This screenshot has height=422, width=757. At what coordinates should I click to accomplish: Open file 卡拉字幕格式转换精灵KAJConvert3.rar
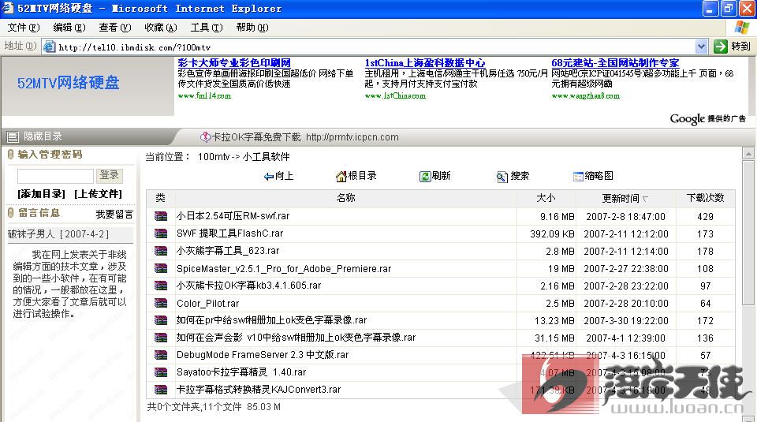pos(259,390)
